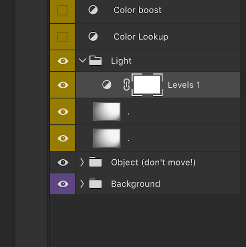Screen dimensions: 246x247
Task: Hide the Light group
Action: coord(63,61)
